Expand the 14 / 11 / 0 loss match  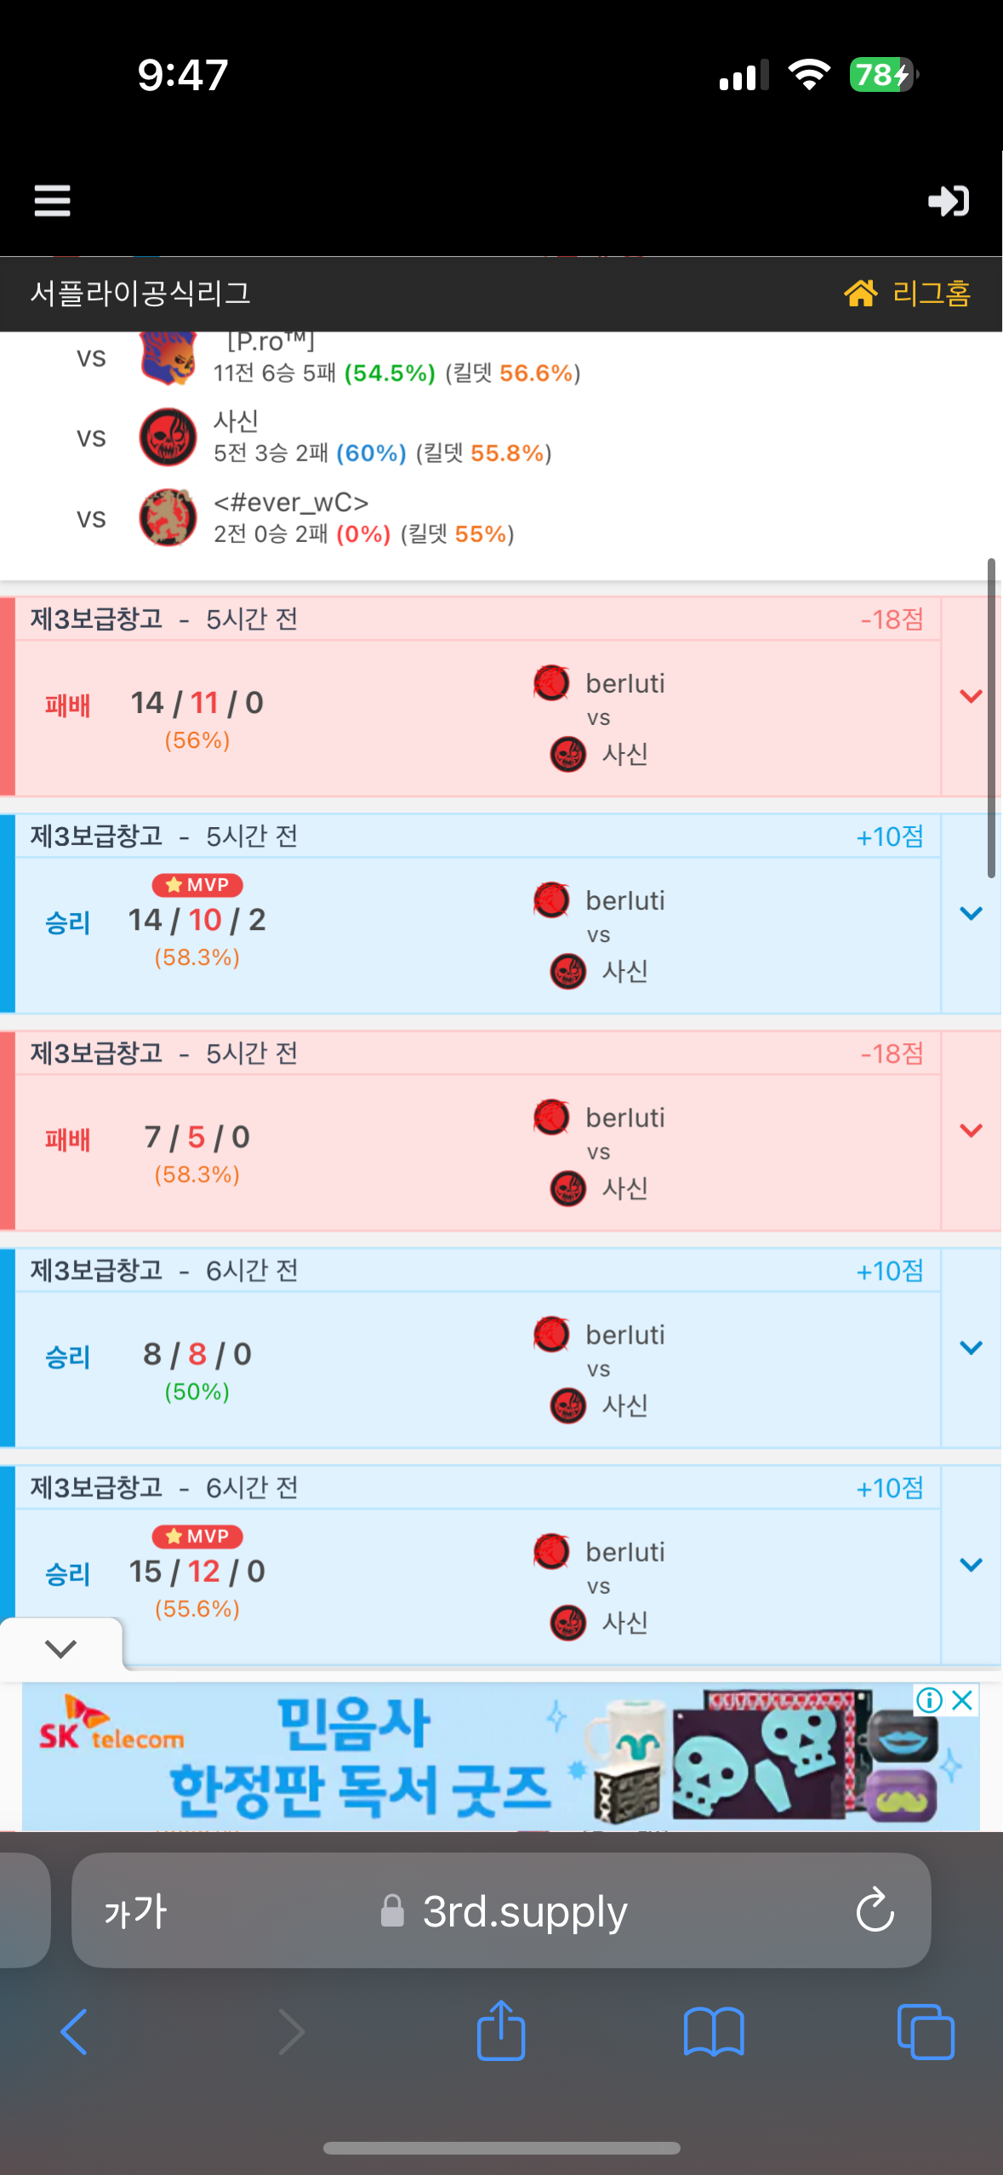pos(971,696)
